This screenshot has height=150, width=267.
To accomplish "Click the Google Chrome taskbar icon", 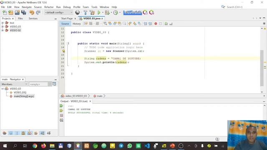I will [x=35, y=146].
